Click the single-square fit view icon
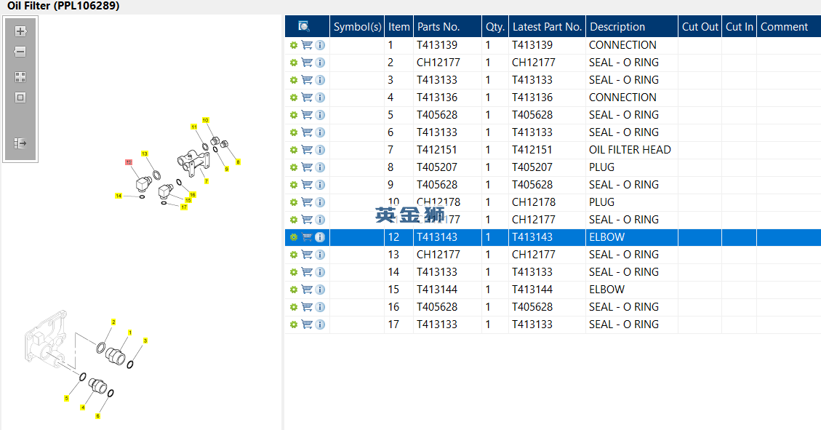Image resolution: width=821 pixels, height=430 pixels. pos(20,97)
